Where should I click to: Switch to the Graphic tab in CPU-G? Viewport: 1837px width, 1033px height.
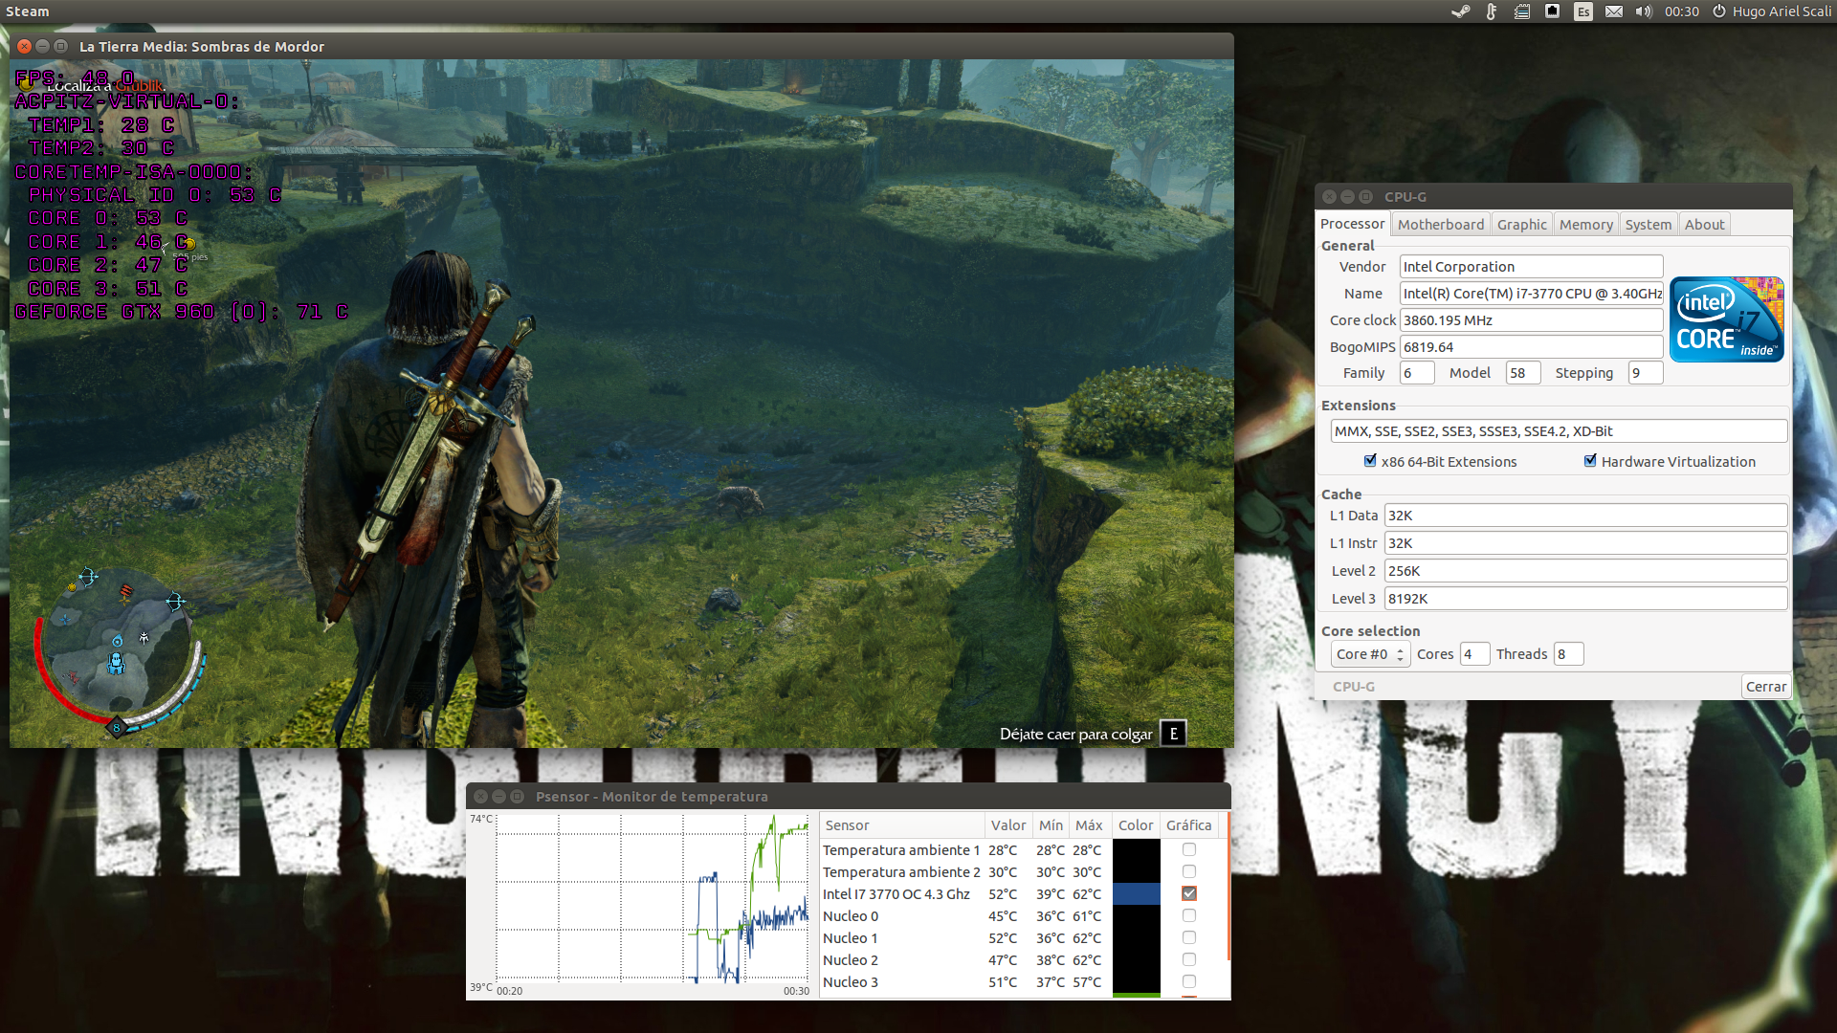point(1521,225)
